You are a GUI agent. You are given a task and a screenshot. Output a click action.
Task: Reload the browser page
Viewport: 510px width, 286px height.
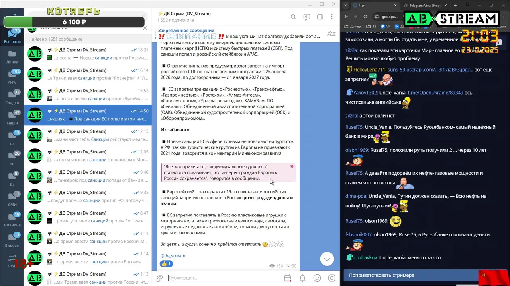pyautogui.click(x=365, y=17)
